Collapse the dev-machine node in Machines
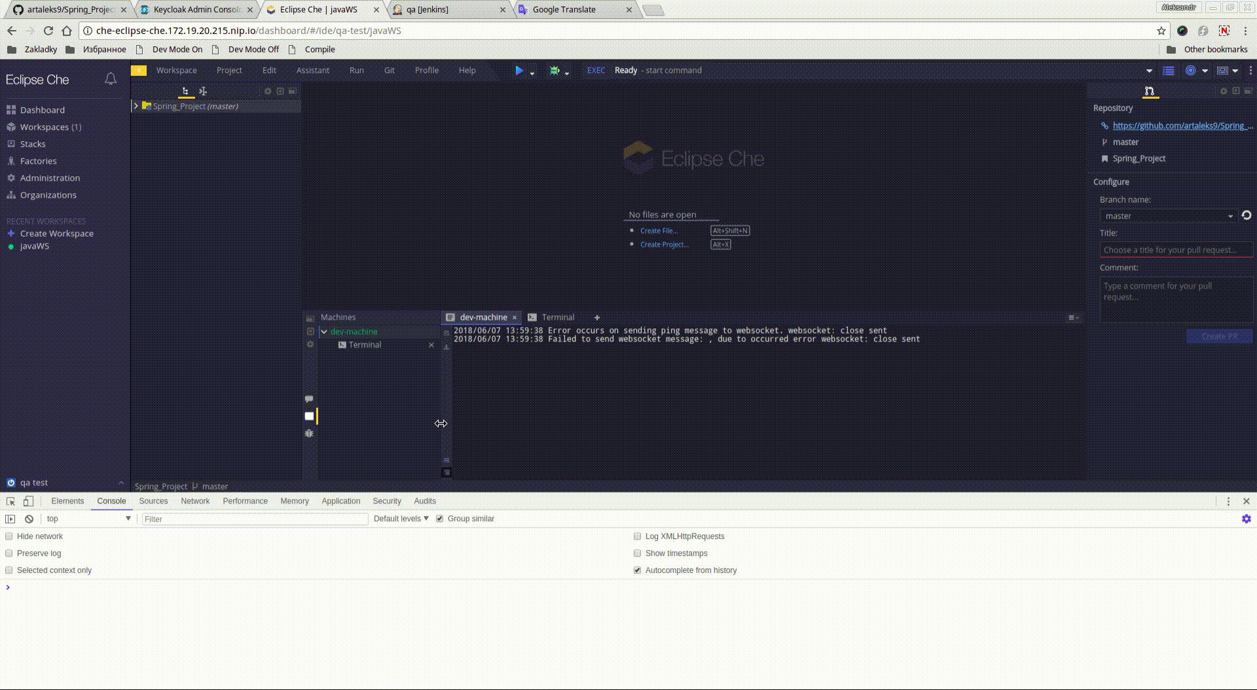The image size is (1257, 690). pos(324,332)
